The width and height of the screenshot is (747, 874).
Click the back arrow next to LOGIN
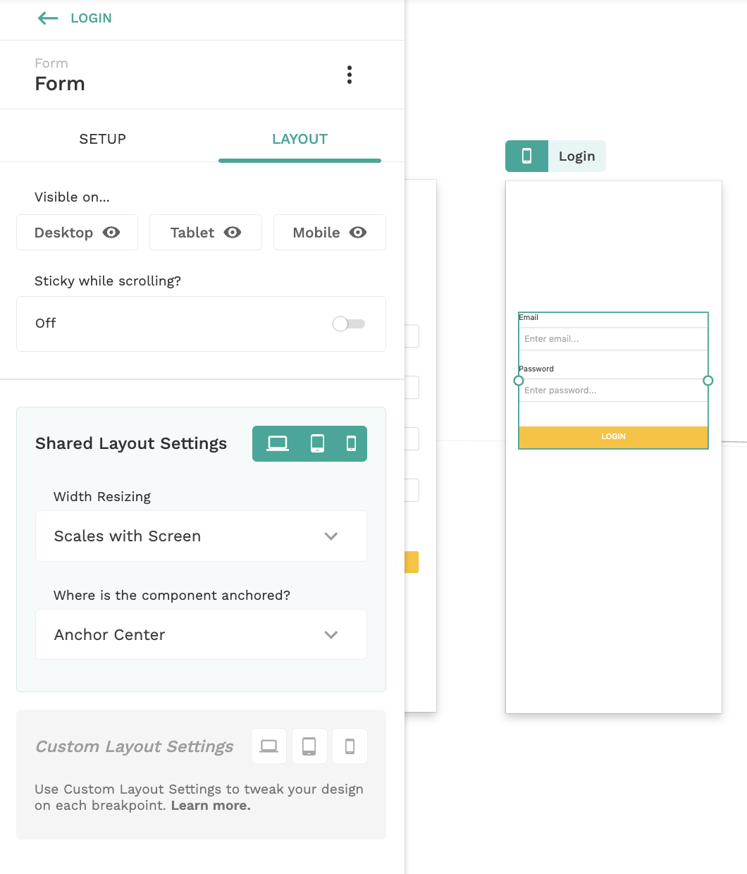pos(48,18)
